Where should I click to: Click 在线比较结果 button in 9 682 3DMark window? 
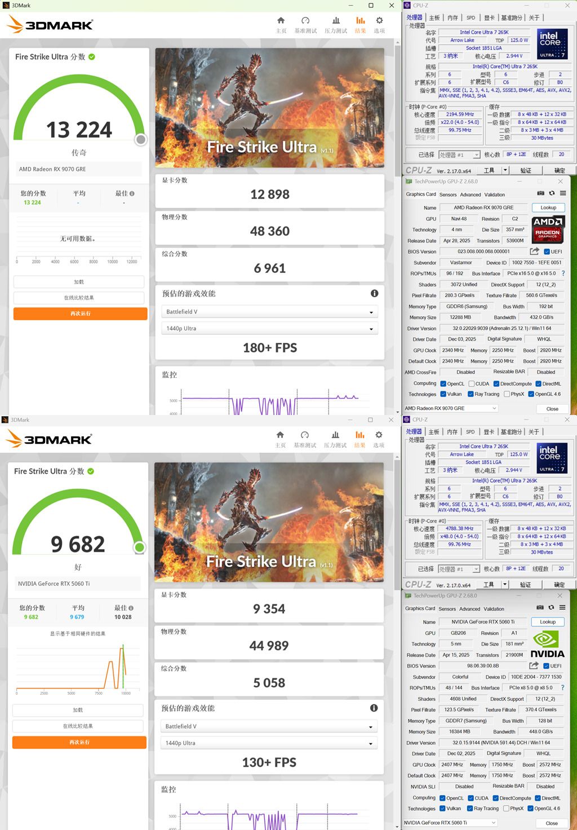click(78, 726)
